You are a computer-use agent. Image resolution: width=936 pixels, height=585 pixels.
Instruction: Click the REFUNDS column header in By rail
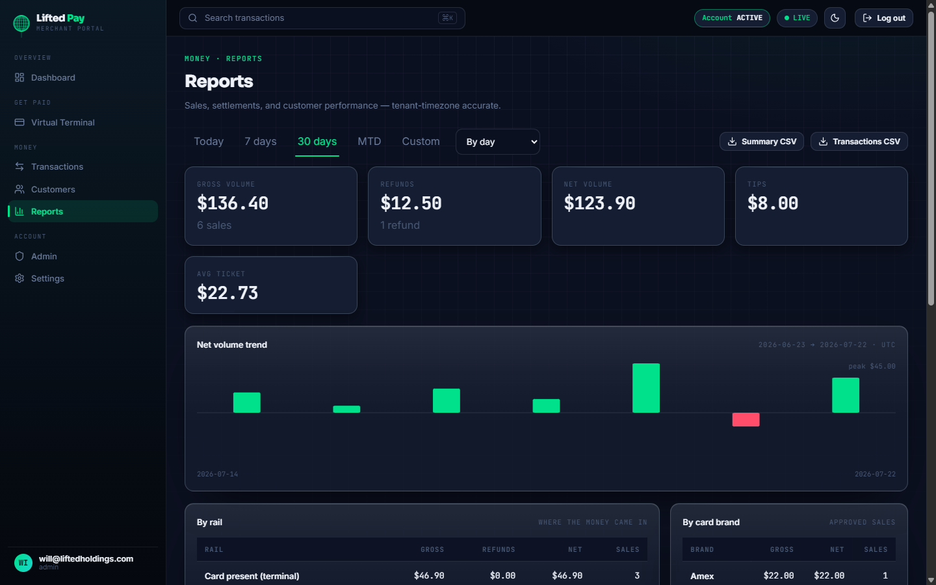[499, 550]
